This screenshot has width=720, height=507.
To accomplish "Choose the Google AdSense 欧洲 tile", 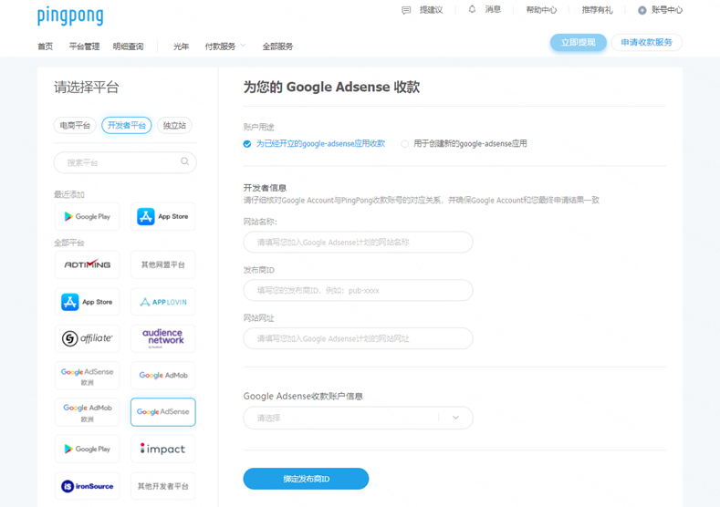I will pyautogui.click(x=88, y=376).
